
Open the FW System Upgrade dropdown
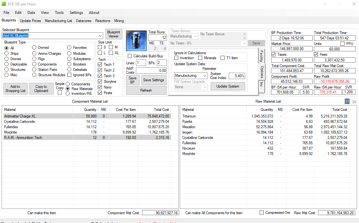point(191,87)
